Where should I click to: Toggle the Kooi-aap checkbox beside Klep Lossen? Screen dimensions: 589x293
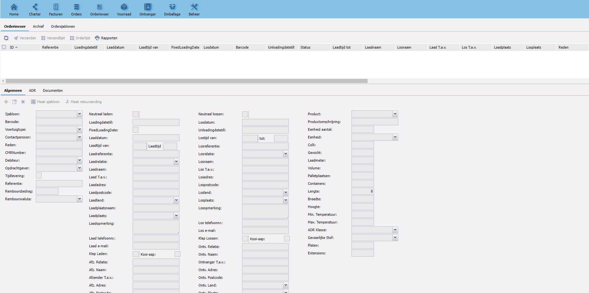287,239
